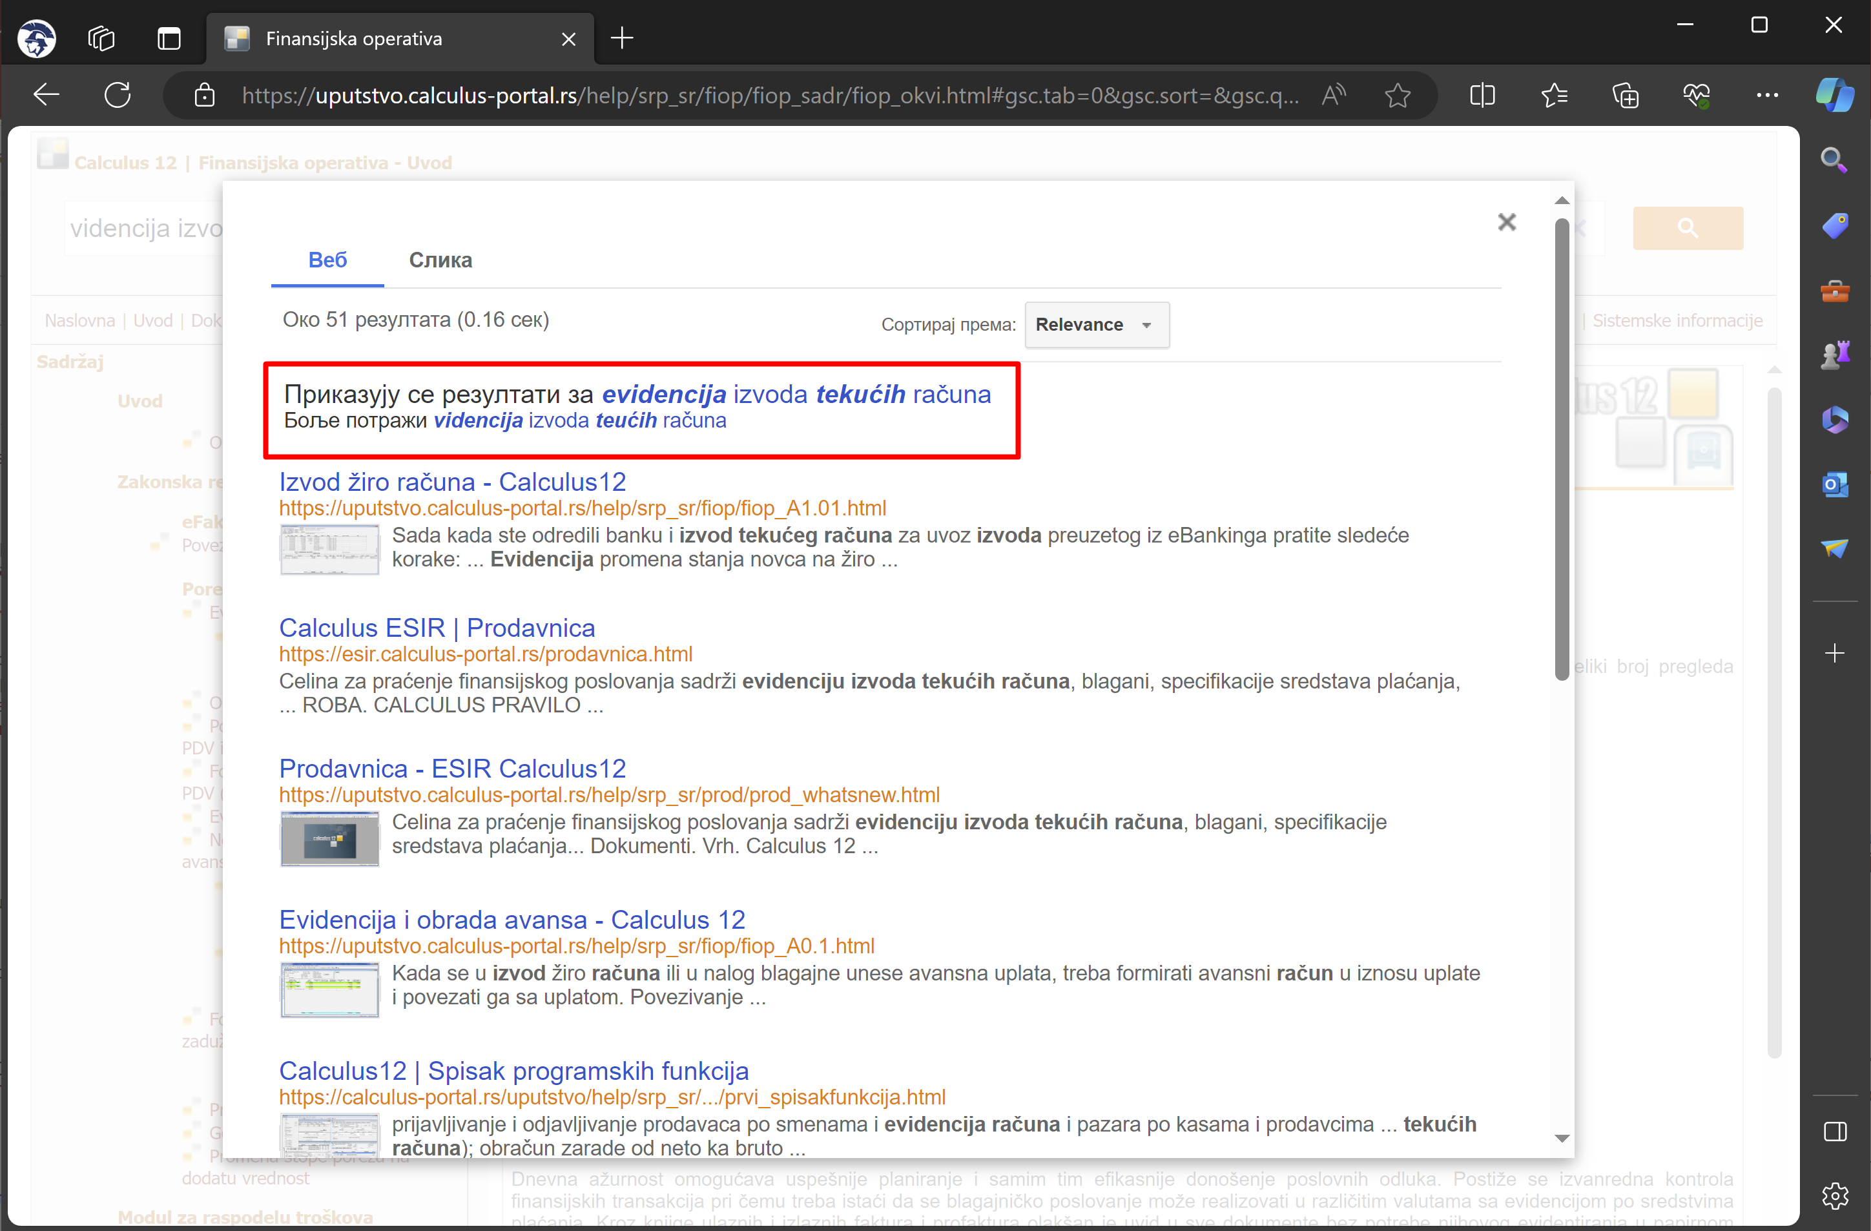Open 'Izvod žiro računa - Calculus12' result

tap(452, 482)
